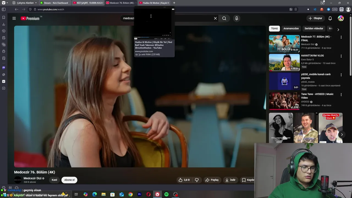Open the HAYATTAYIM VLOG video title
The height and width of the screenshot is (198, 352).
tap(312, 56)
